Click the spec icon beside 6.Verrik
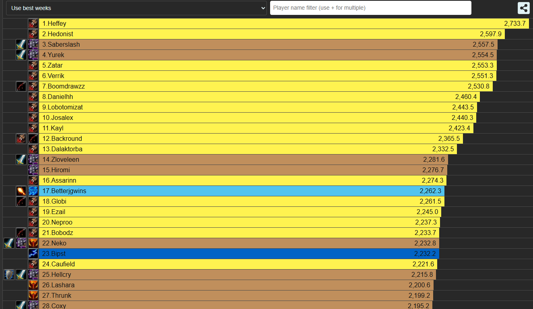The width and height of the screenshot is (533, 309). [x=33, y=76]
